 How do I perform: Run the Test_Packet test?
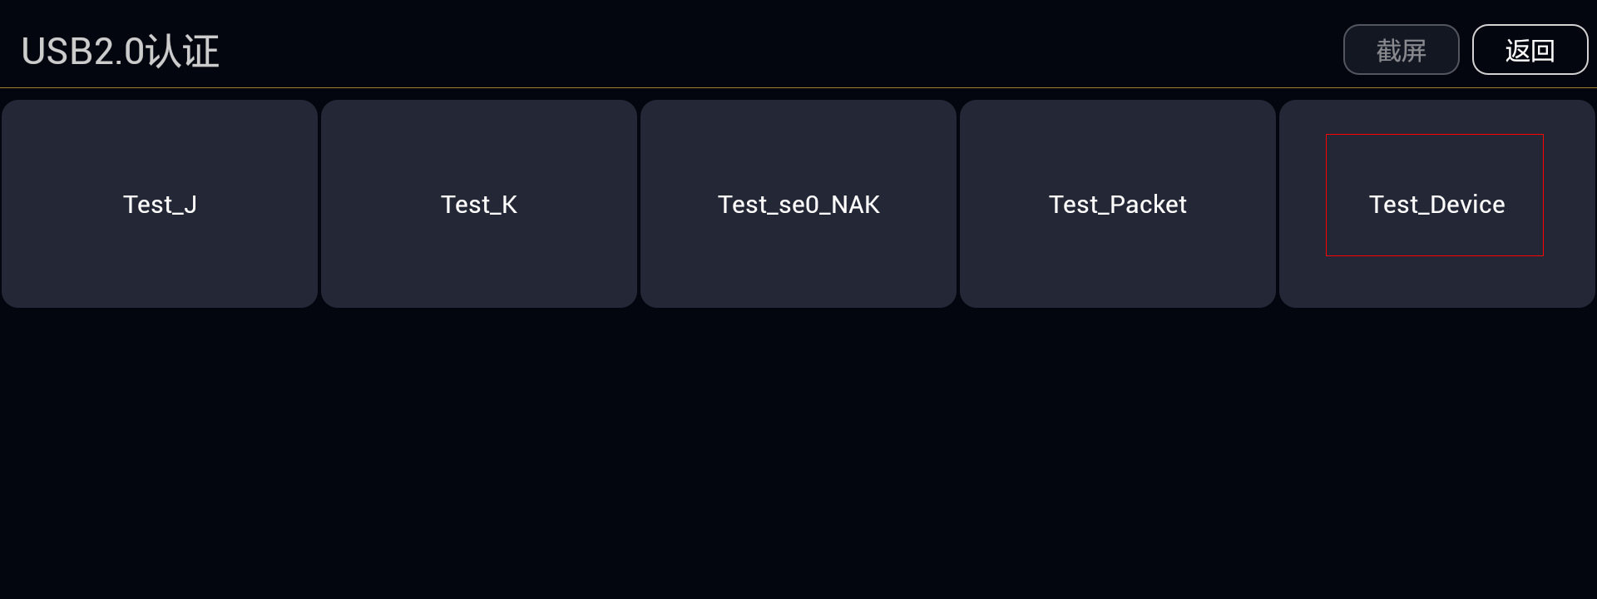[x=1118, y=204]
